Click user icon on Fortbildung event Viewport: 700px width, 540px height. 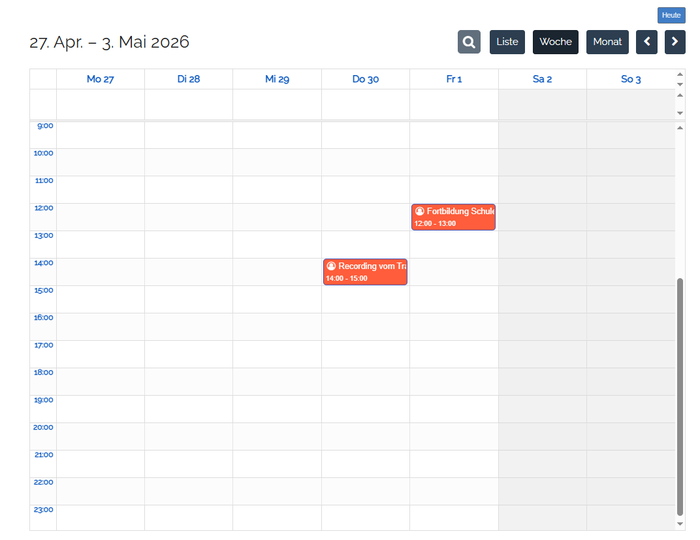tap(420, 212)
